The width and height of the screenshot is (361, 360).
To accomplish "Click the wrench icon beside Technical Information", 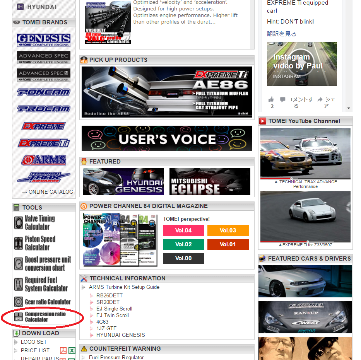I will point(84,278).
